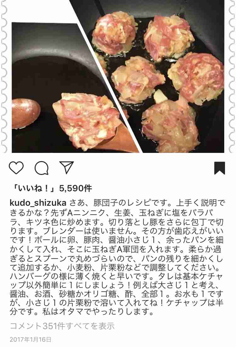Like the post with the heart icon
The width and height of the screenshot is (236, 347).
coord(16,168)
